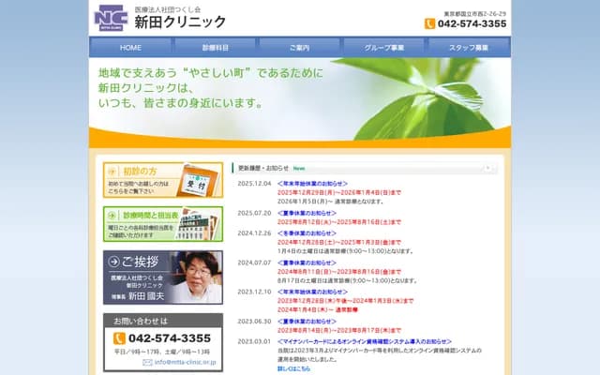
Task: Select the グループ事業 navigation tab
Action: [384, 48]
